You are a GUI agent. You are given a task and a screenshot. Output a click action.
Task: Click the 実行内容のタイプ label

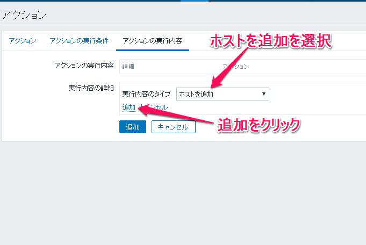(146, 94)
